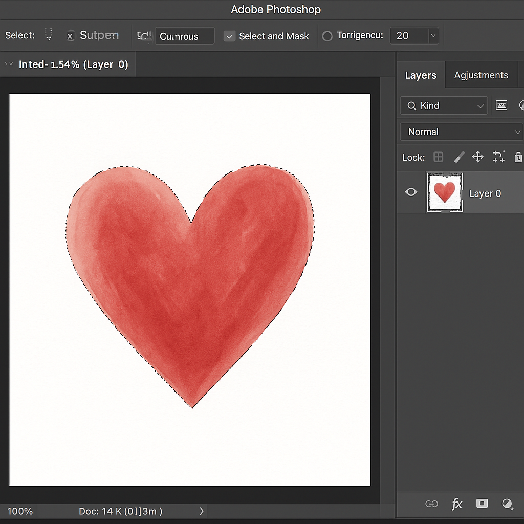524x524 pixels.
Task: Lock layer position with move icon
Action: click(x=477, y=157)
